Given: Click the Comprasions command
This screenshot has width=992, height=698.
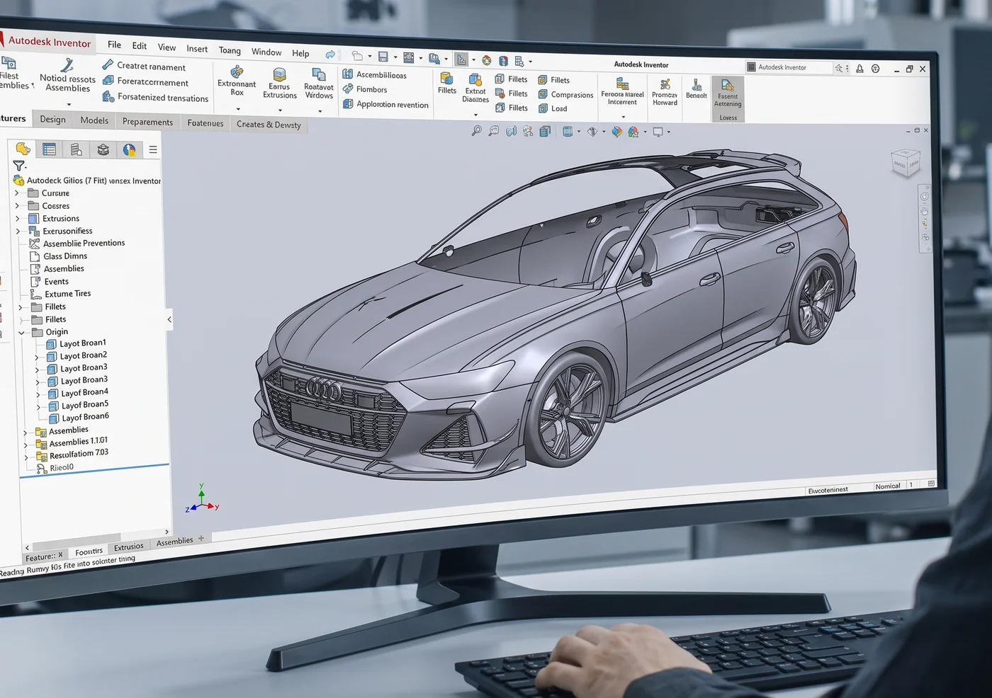Looking at the screenshot, I should (565, 94).
